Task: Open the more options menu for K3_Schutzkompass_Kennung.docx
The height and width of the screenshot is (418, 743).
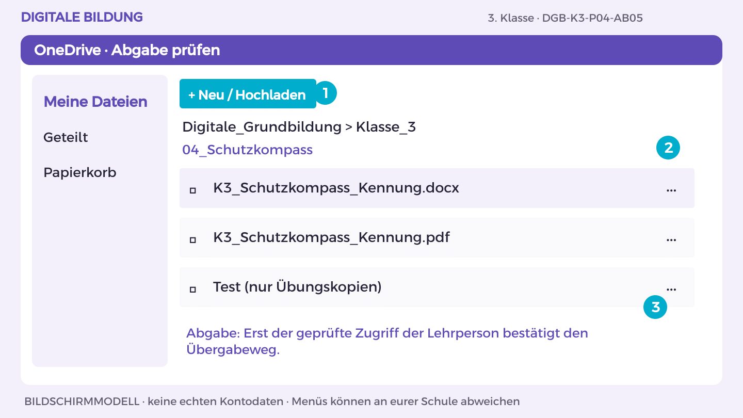Action: 671,190
